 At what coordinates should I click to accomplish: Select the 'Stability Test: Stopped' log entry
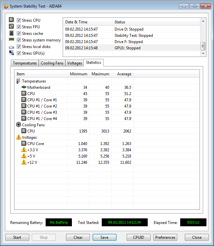(x=132, y=36)
